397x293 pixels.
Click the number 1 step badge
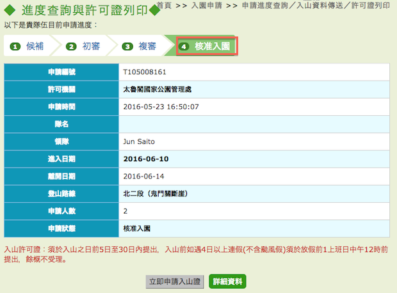(x=15, y=47)
